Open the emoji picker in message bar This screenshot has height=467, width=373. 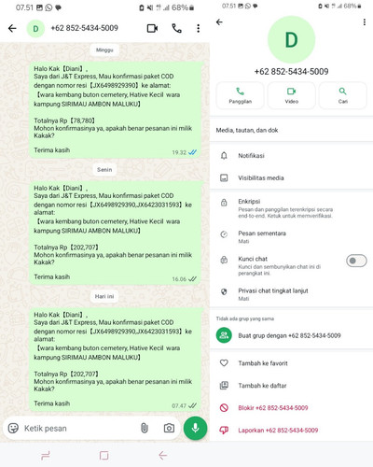(x=13, y=429)
